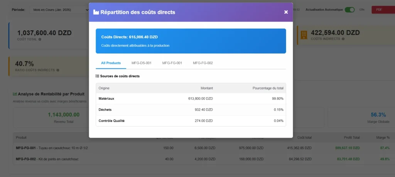Click the 1,143,000.00 Revenu Total figure

(64, 115)
